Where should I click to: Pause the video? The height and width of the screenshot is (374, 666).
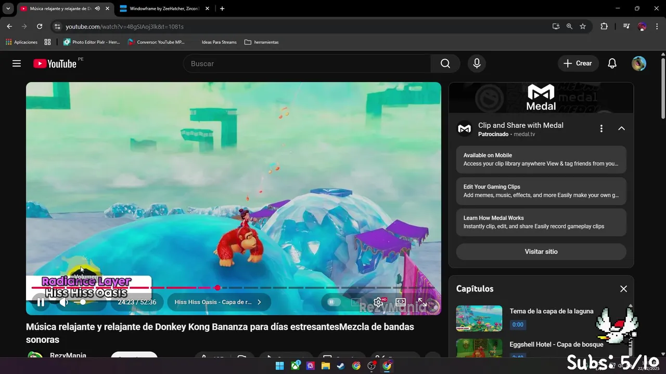click(41, 302)
